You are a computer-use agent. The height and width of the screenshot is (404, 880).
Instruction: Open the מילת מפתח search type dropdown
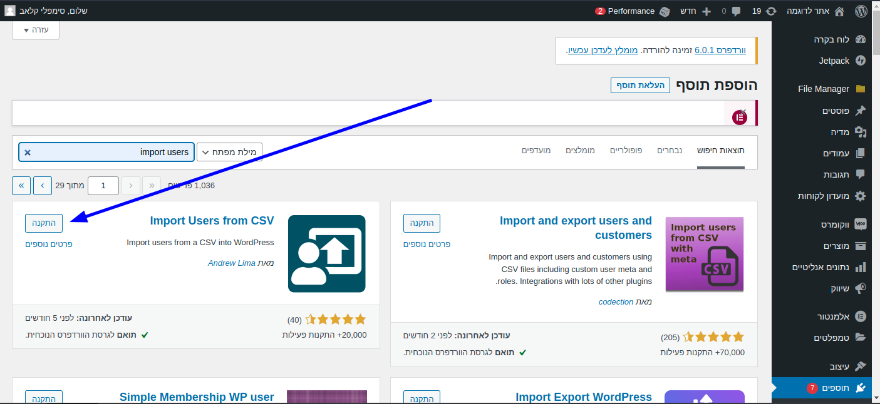point(229,152)
